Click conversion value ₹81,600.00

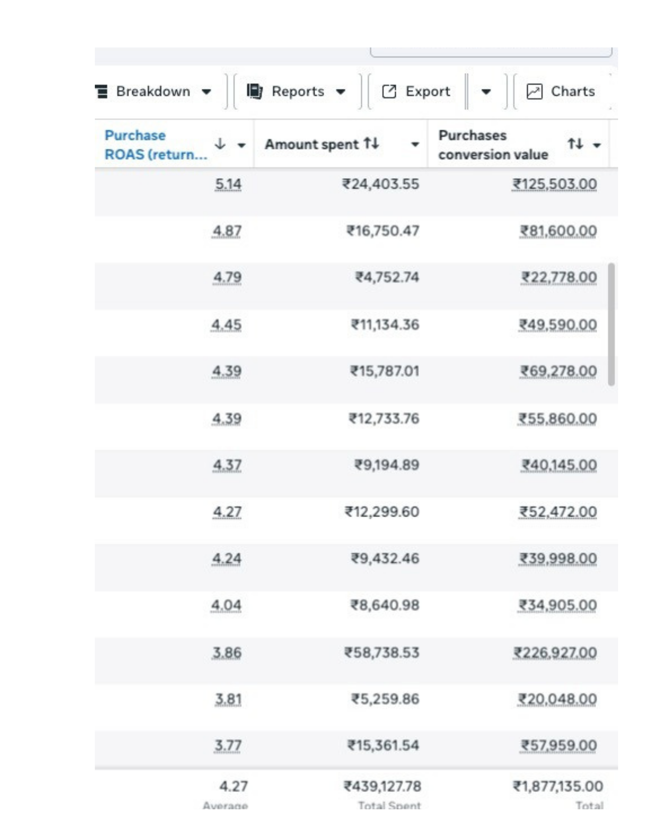click(558, 231)
